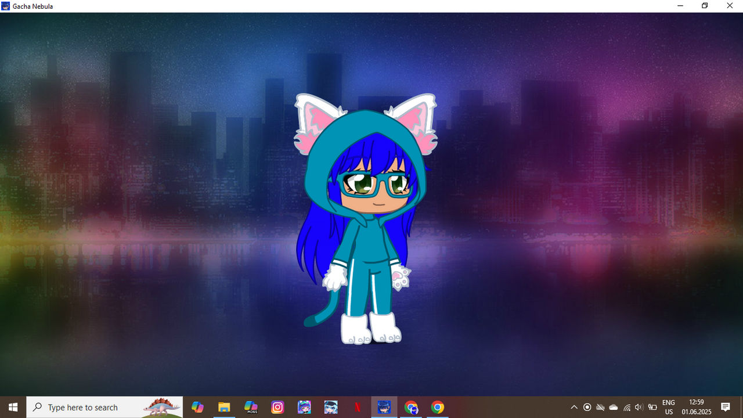Open File Explorer from the taskbar
The image size is (743, 418).
[224, 407]
